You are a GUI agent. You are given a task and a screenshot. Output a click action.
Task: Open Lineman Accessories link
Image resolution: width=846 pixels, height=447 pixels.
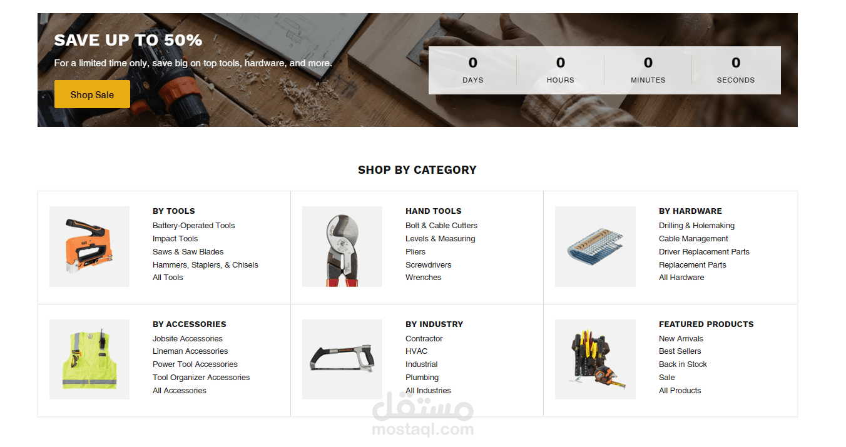(x=190, y=351)
